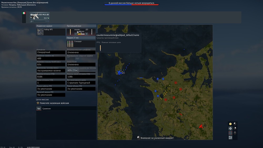Click the Противодействие section header

coord(81,26)
